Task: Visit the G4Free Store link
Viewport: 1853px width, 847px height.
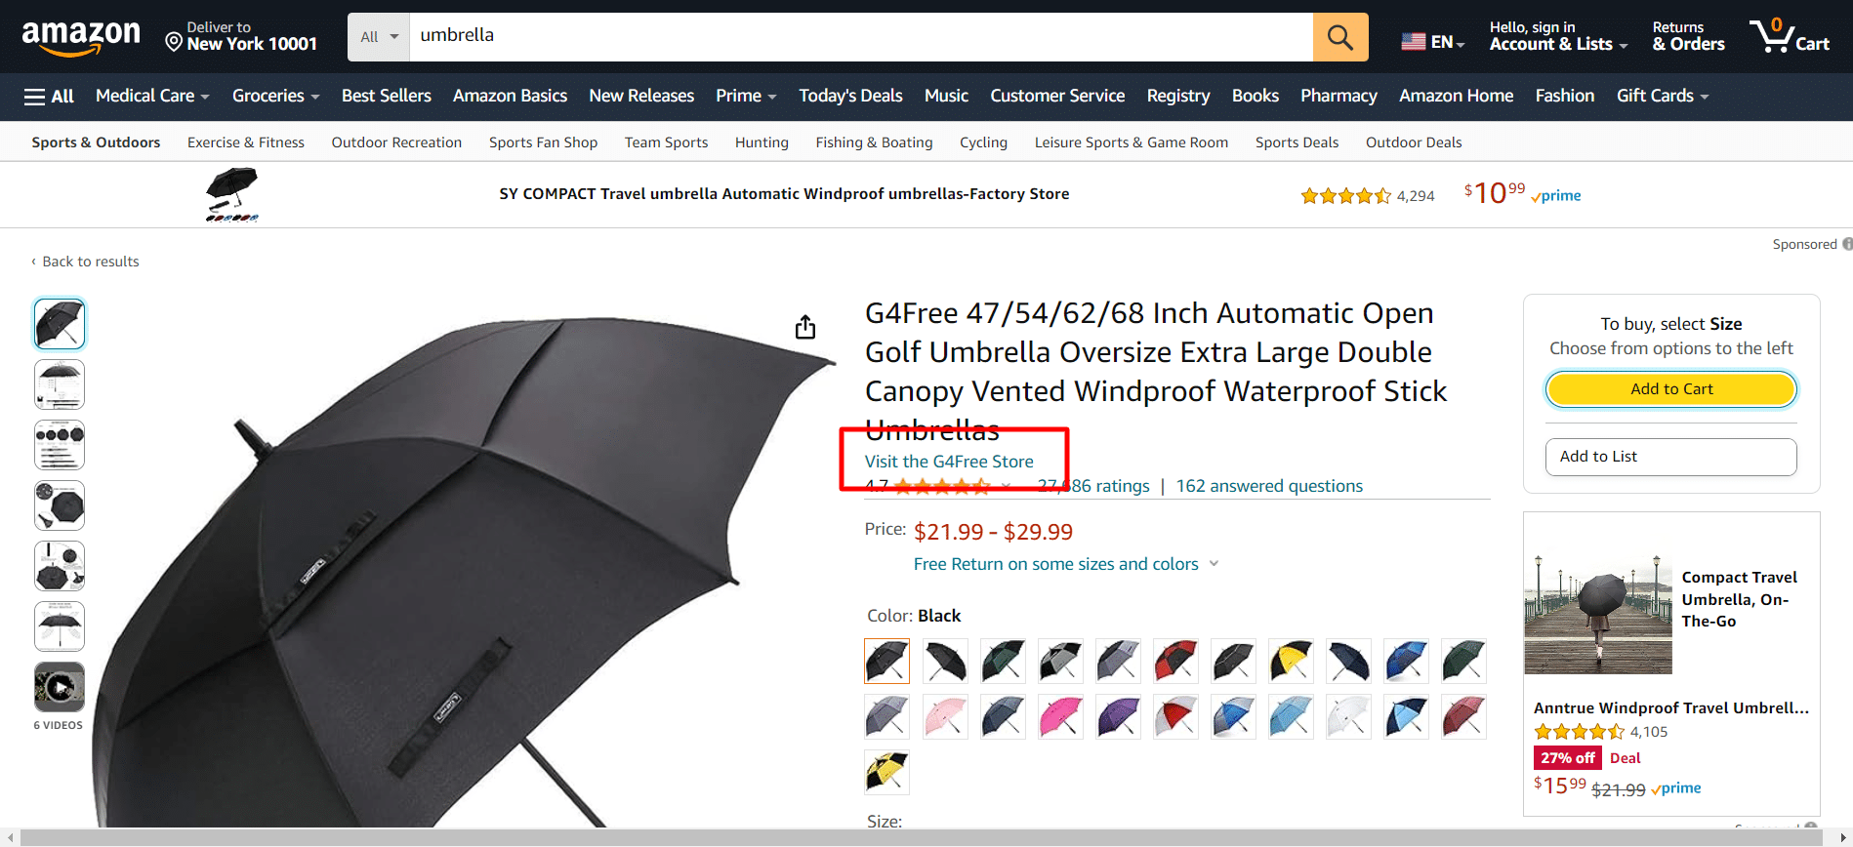Action: point(949,462)
